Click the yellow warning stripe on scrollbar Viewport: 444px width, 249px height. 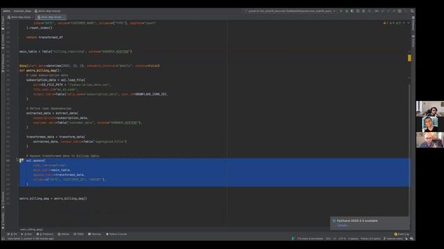pos(409,58)
